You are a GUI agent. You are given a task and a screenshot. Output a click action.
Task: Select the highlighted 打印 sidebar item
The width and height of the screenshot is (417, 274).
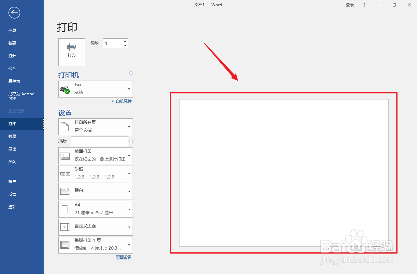point(22,124)
